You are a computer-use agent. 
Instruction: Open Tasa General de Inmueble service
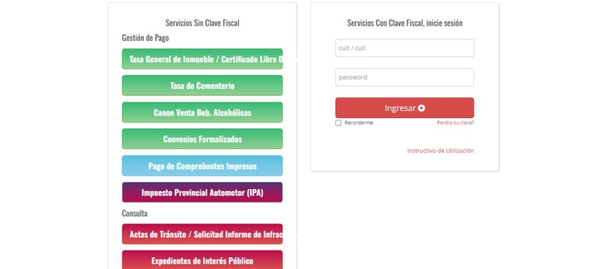202,59
